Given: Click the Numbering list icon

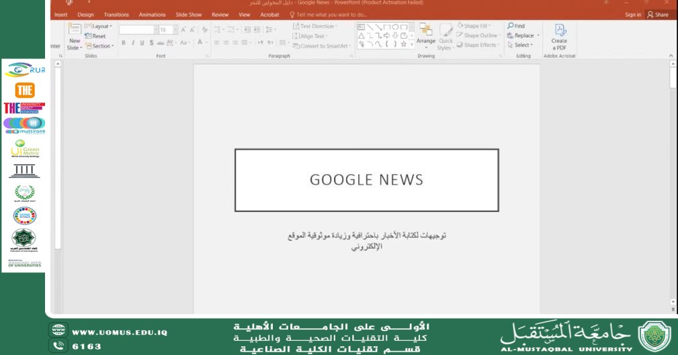Looking at the screenshot, I should [232, 30].
